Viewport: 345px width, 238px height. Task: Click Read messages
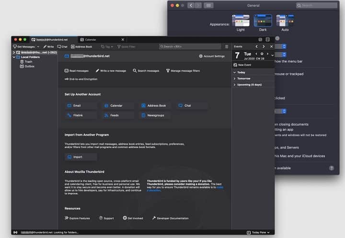[x=77, y=70]
